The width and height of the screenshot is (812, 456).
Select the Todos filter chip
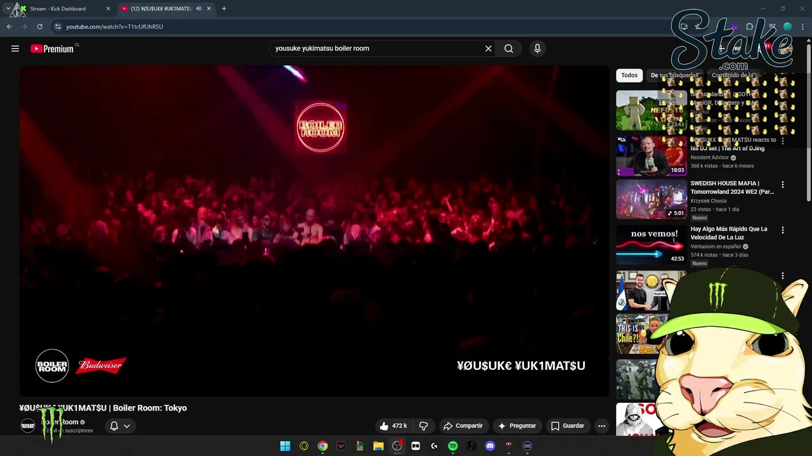[629, 75]
